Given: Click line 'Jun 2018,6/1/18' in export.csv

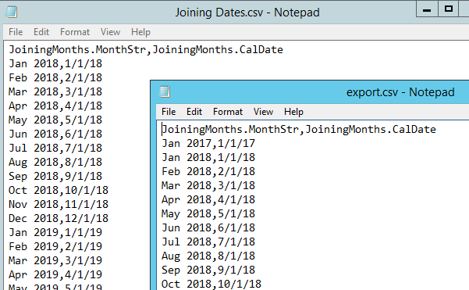Looking at the screenshot, I should [x=208, y=228].
